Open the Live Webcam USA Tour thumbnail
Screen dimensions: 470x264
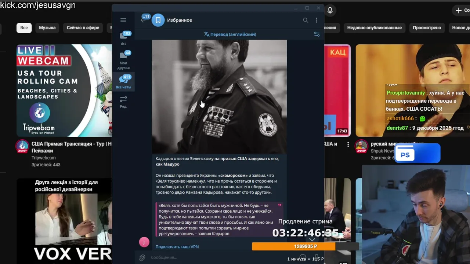click(x=64, y=90)
